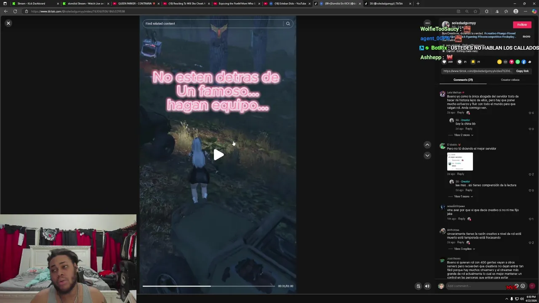Like Lela Meihan's comment

(530, 113)
